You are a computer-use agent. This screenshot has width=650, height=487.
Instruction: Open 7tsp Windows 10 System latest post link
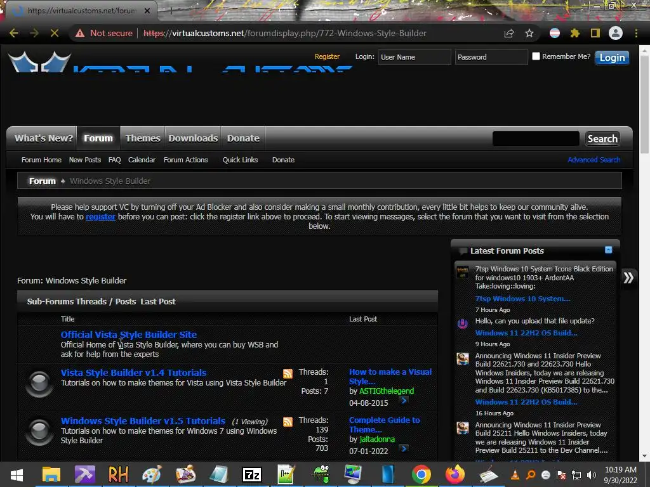tap(522, 299)
